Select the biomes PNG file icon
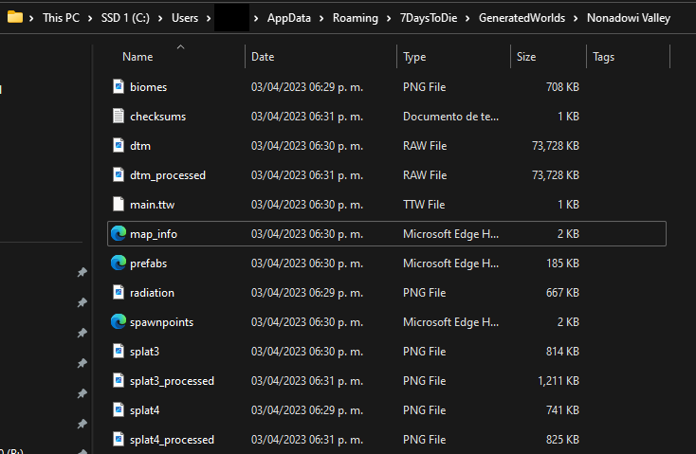The width and height of the screenshot is (696, 454). coord(119,86)
